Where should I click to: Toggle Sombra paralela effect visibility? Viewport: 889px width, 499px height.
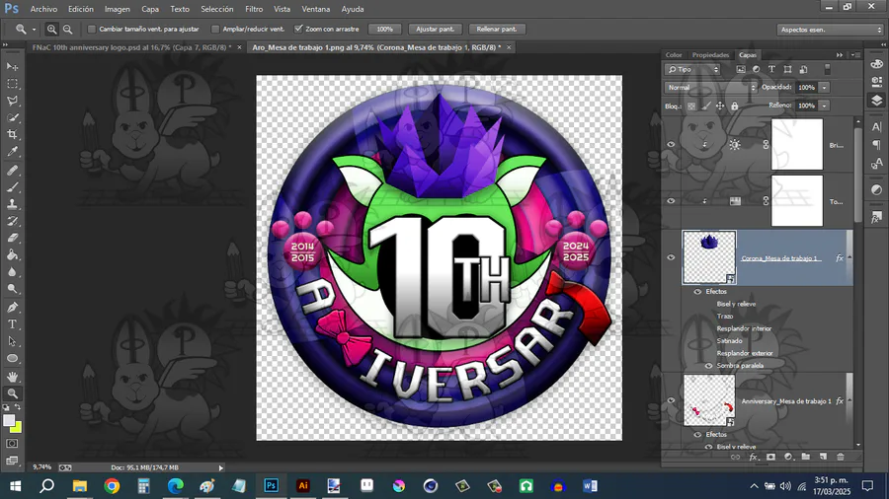pyautogui.click(x=708, y=366)
